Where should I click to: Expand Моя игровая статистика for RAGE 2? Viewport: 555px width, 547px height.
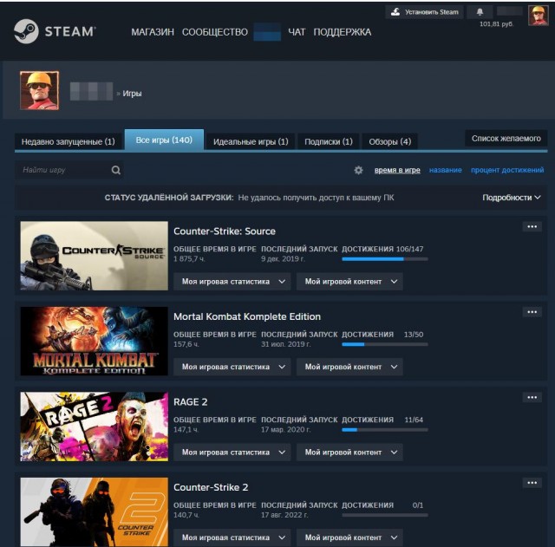point(232,453)
